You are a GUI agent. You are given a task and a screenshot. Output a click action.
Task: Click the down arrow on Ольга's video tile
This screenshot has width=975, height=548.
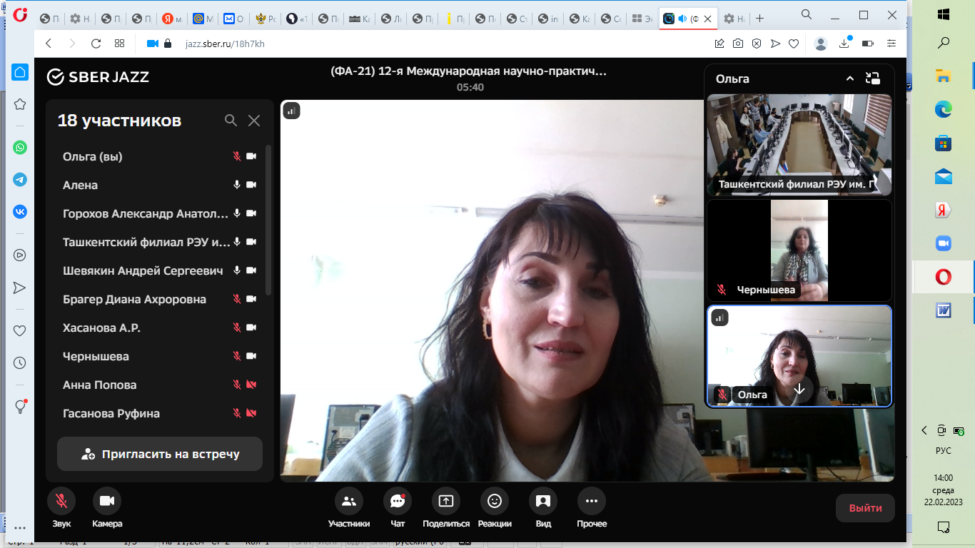coord(799,390)
